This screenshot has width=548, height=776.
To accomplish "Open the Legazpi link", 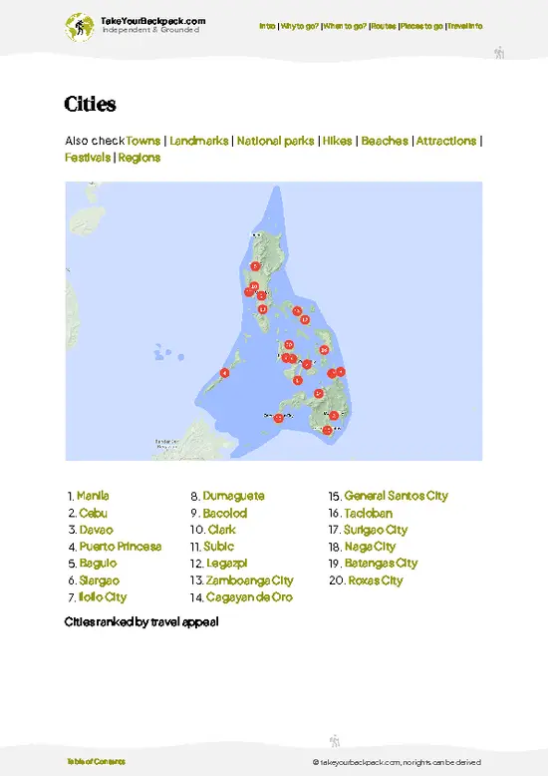I will 226,564.
